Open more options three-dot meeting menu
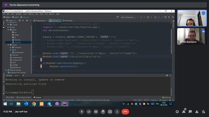Image resolution: width=209 pixels, height=117 pixels. click(117, 112)
